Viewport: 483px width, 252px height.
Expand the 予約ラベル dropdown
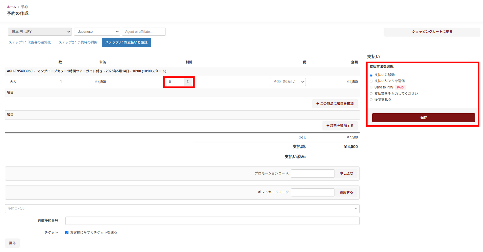point(182,208)
